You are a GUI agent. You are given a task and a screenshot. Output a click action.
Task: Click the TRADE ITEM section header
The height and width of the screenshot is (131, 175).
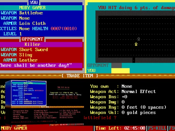(x=80, y=76)
